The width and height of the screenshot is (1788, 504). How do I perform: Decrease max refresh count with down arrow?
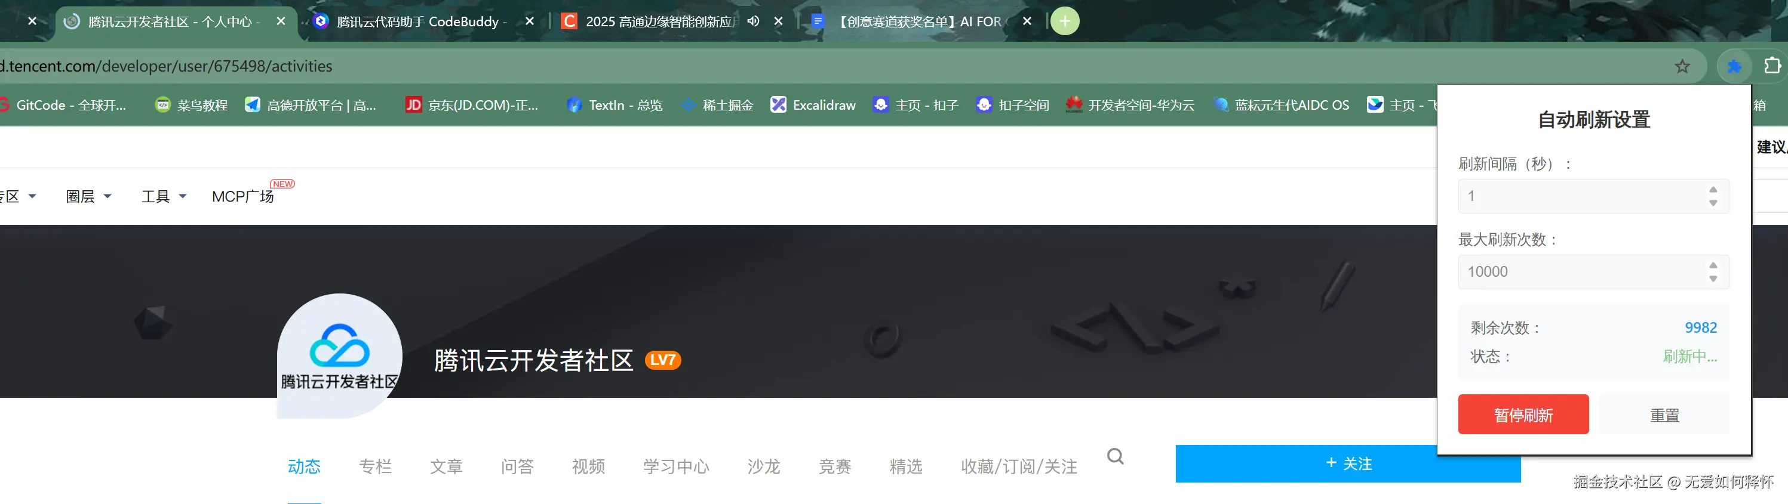(1713, 279)
